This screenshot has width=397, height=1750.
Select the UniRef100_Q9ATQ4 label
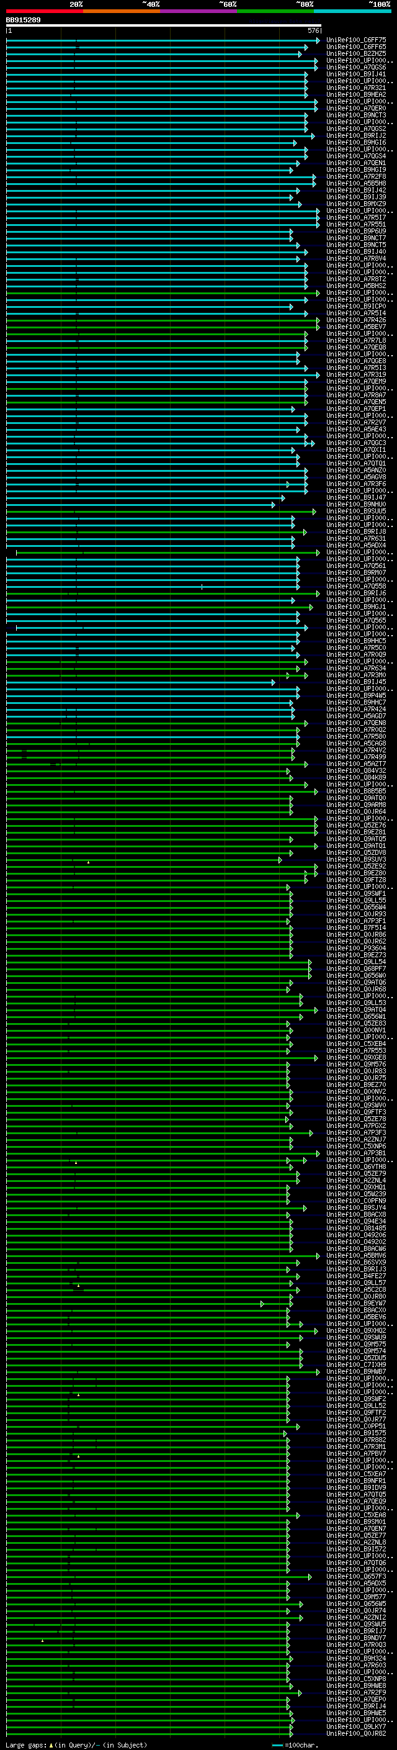tap(356, 1010)
